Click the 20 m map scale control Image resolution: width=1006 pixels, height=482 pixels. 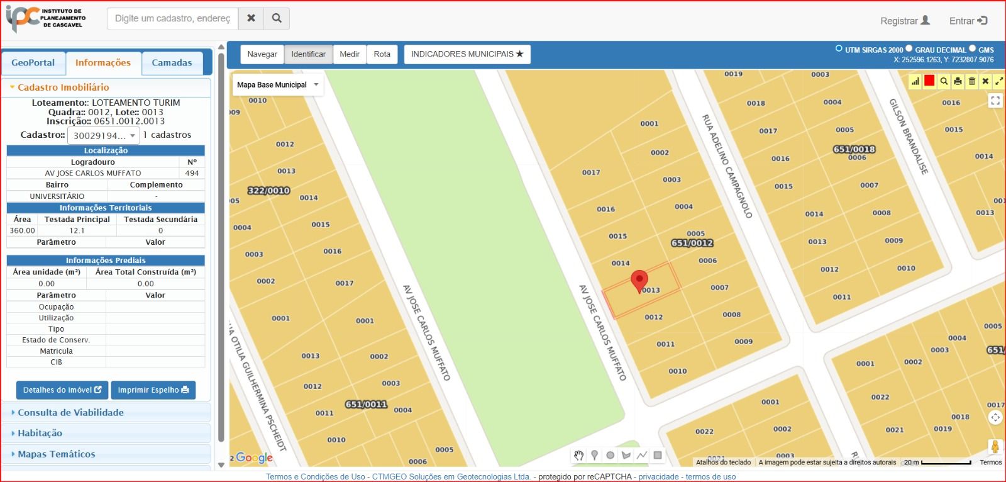click(x=937, y=462)
